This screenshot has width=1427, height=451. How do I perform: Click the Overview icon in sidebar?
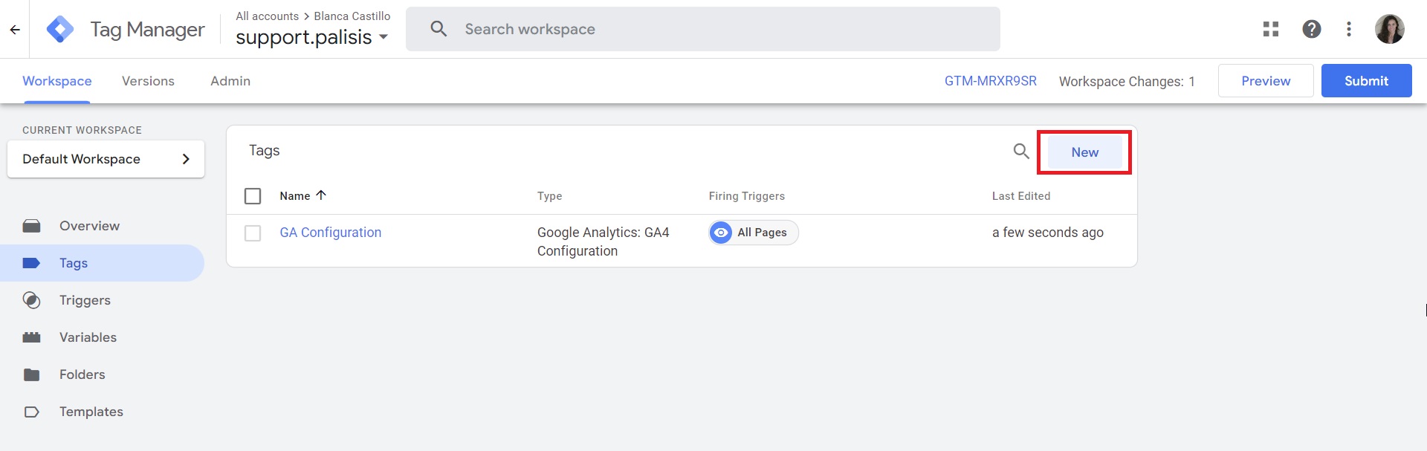point(31,226)
